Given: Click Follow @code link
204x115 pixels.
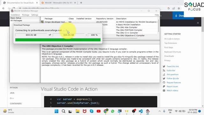Looking at the screenshot, I should 173,79.
